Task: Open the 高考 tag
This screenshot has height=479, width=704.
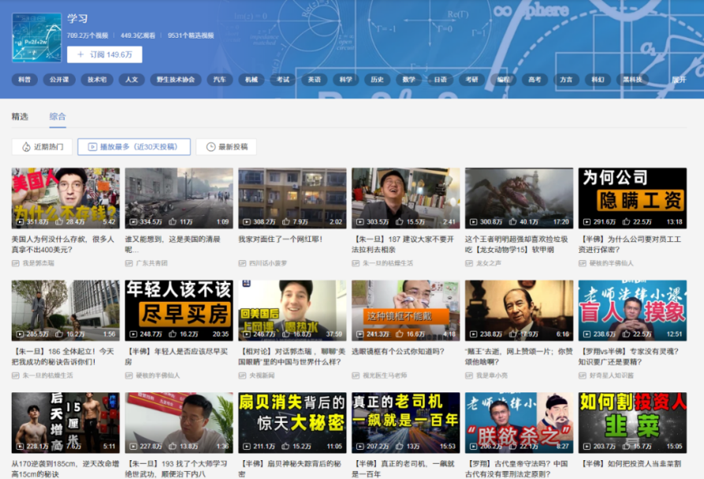Action: click(x=535, y=80)
